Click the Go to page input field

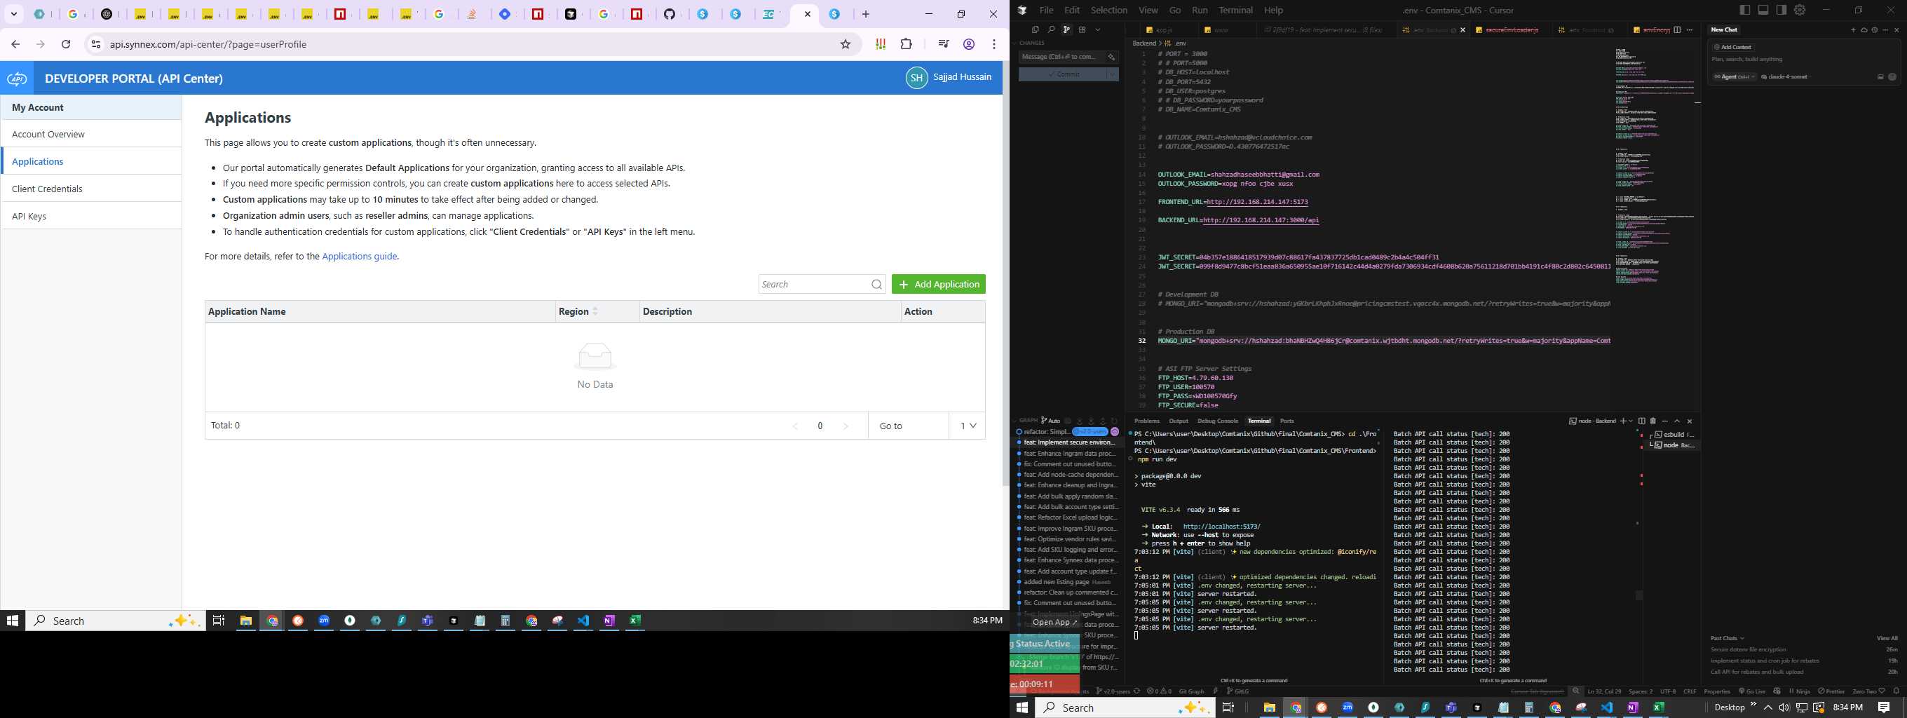(x=909, y=426)
